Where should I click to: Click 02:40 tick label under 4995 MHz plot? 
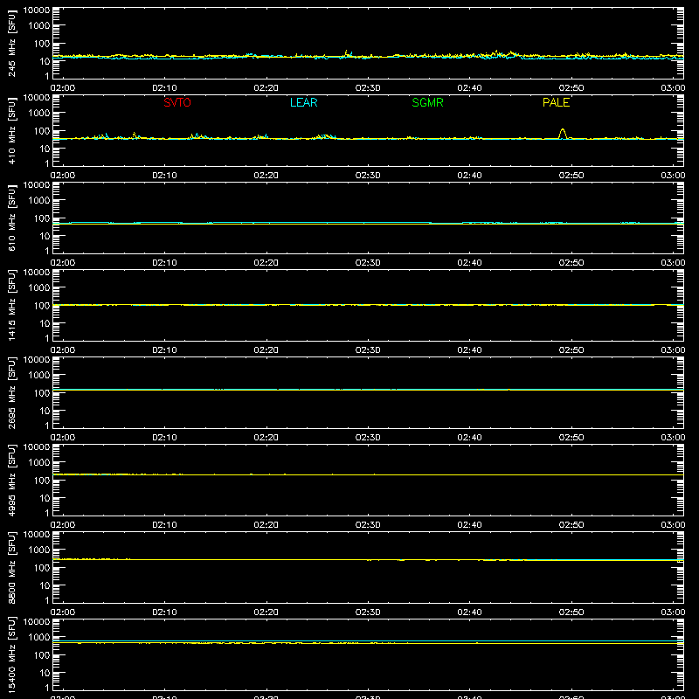(x=469, y=525)
